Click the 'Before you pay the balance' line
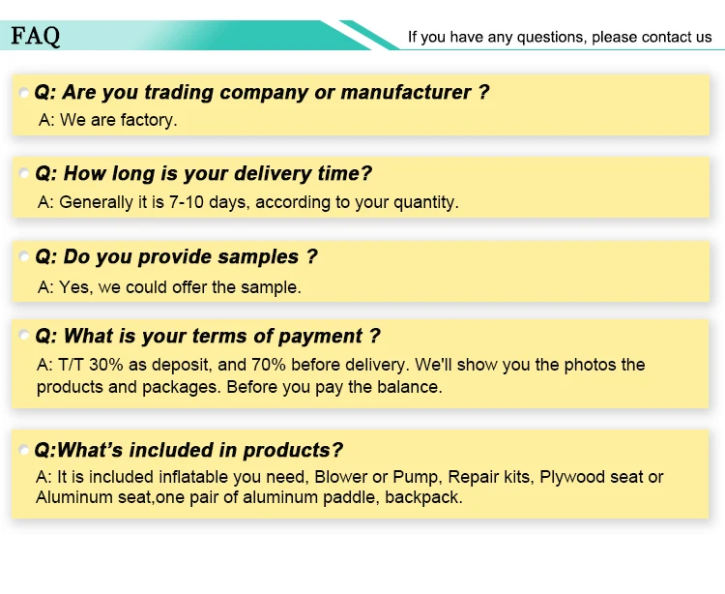The height and width of the screenshot is (594, 725). (240, 387)
